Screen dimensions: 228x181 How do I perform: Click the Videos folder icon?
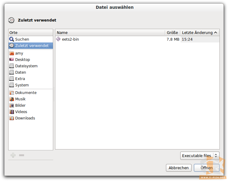12,112
